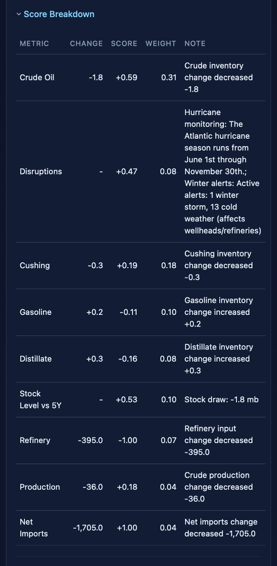Viewport: 277px width, 566px height.
Task: Click the Score Breakdown section title
Action: (x=59, y=14)
